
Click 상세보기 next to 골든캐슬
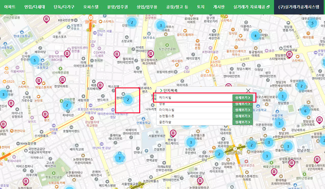pyautogui.click(x=242, y=122)
